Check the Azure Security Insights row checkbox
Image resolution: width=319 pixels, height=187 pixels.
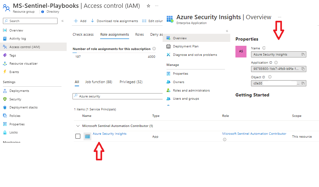(x=78, y=136)
